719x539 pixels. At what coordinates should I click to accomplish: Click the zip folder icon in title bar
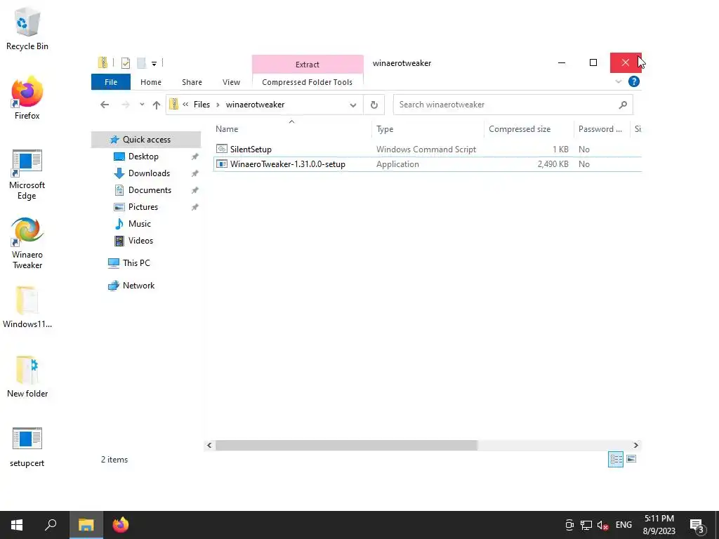(x=103, y=62)
